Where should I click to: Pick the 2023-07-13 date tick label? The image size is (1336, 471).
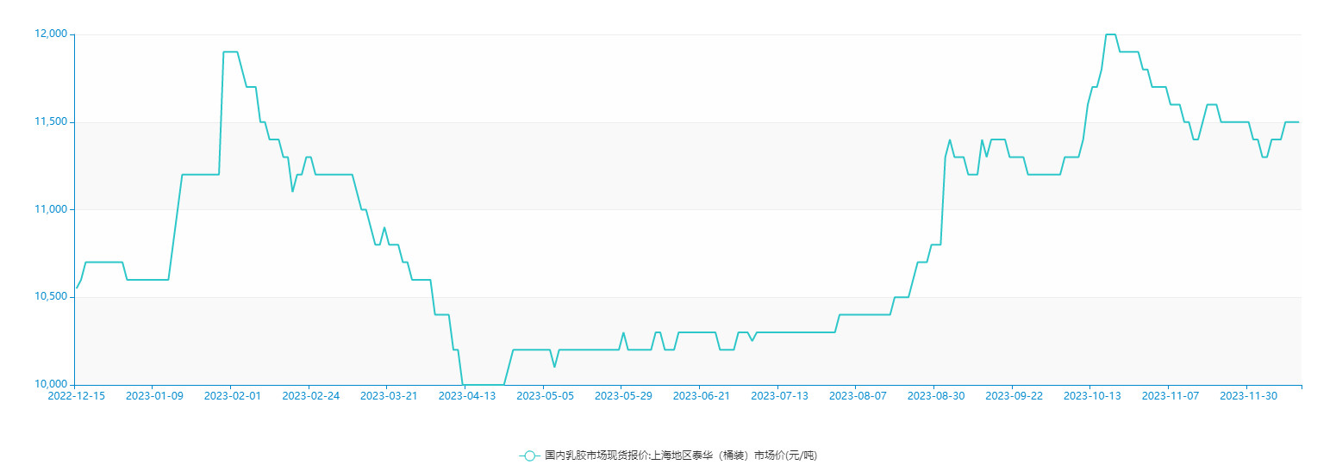pos(780,396)
